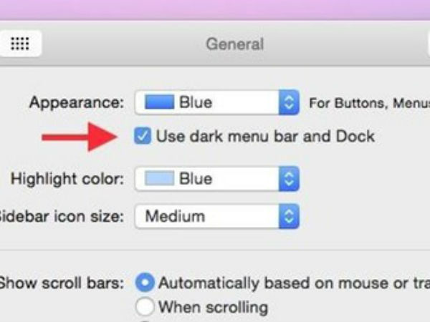
Task: Click the "General" window title
Action: pyautogui.click(x=234, y=44)
